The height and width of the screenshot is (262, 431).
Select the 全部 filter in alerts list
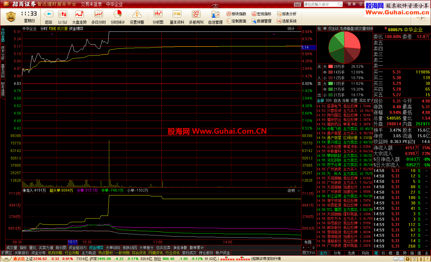coord(320,101)
